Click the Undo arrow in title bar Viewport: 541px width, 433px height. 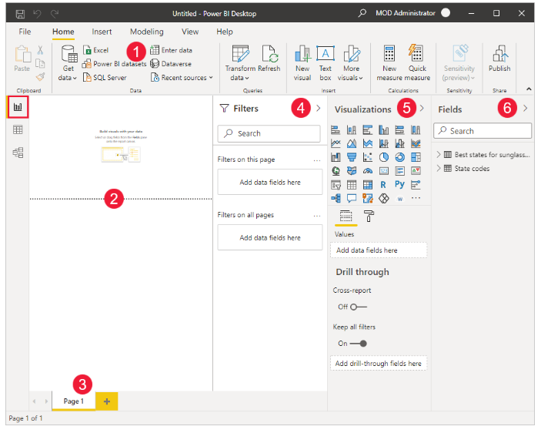click(x=37, y=14)
